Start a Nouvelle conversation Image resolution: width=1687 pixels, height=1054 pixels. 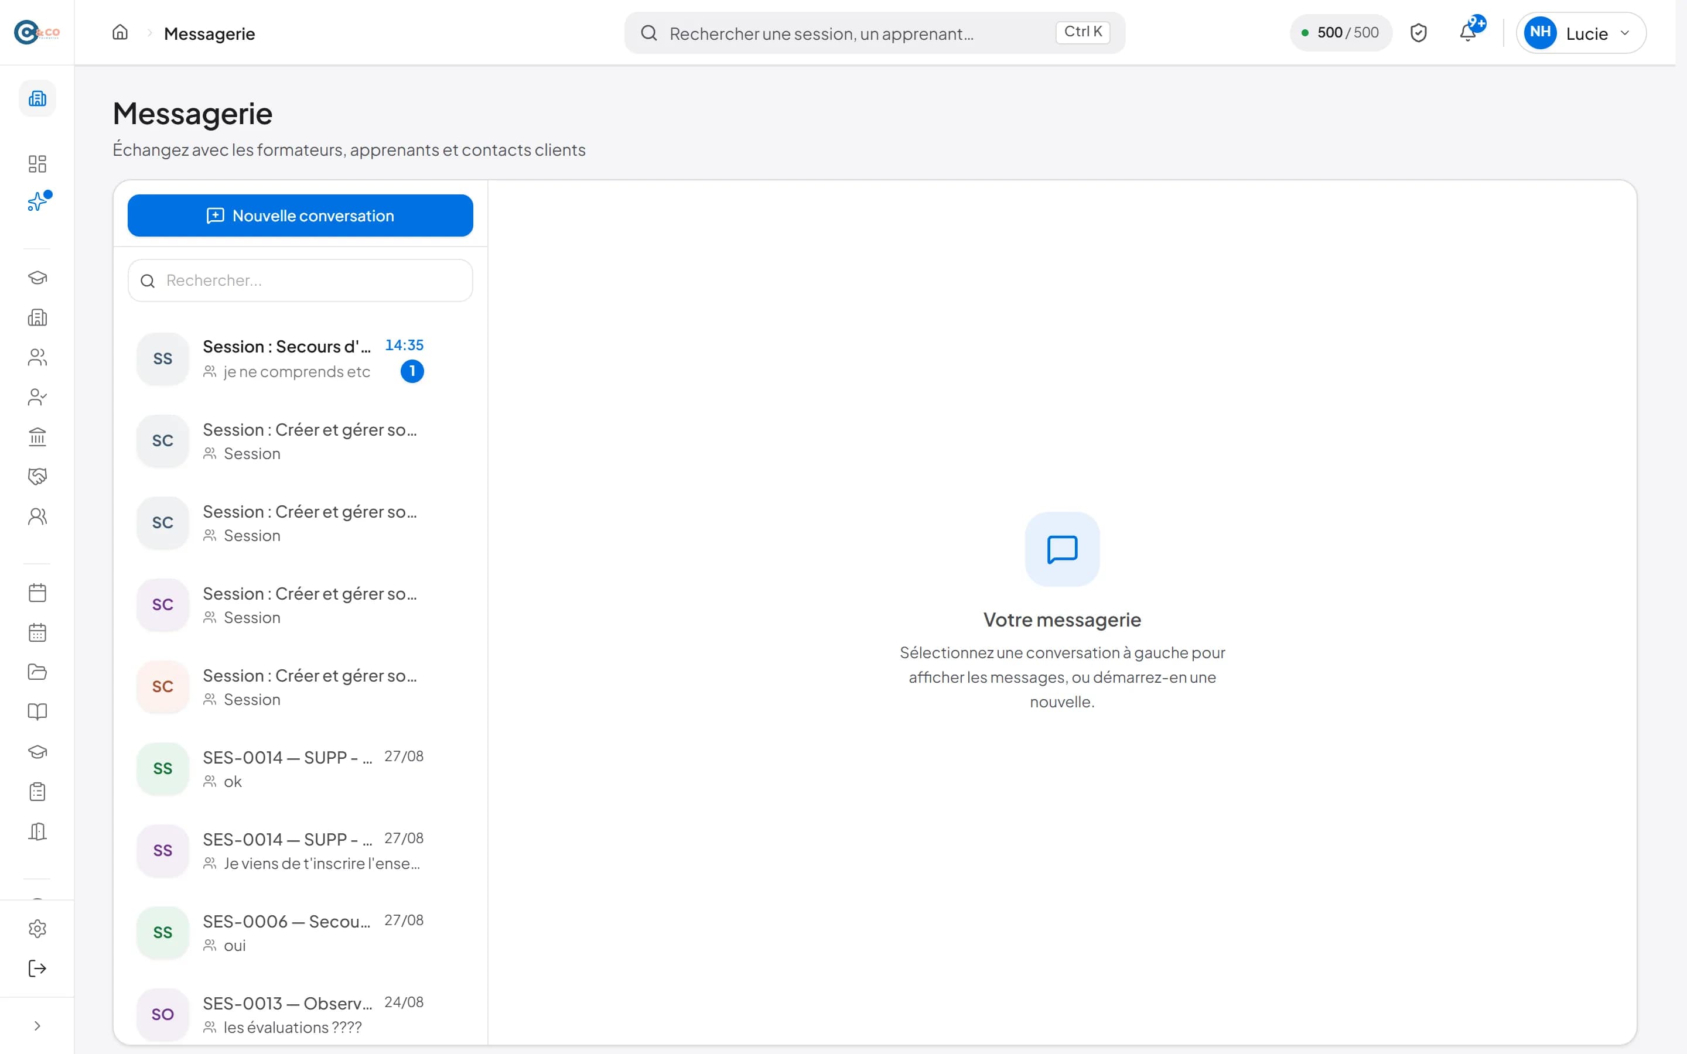point(300,215)
